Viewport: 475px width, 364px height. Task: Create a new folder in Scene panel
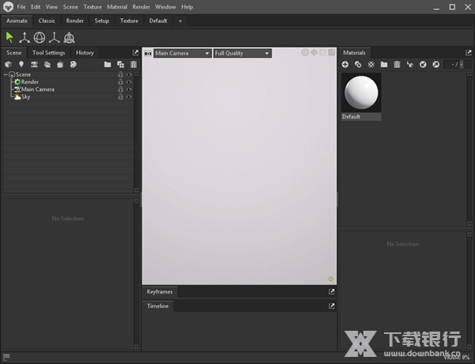click(108, 64)
